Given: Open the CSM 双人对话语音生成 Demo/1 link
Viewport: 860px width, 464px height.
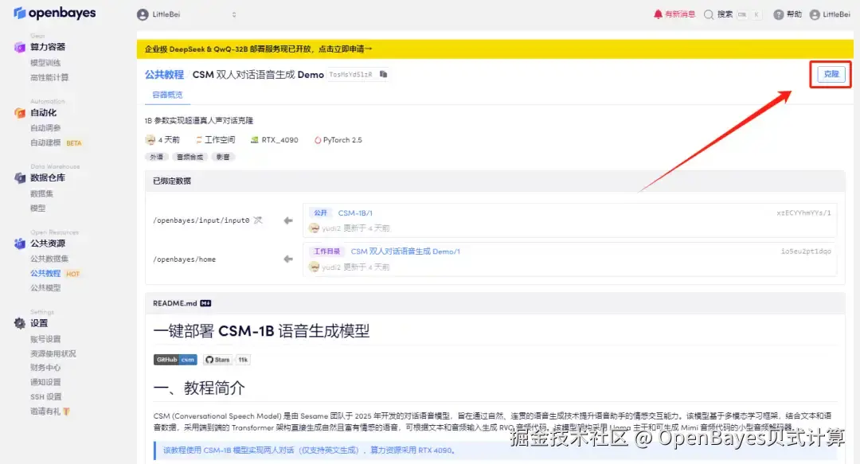Looking at the screenshot, I should [x=405, y=251].
